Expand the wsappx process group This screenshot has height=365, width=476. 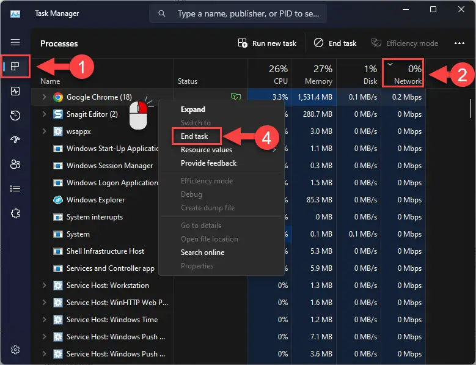click(45, 131)
